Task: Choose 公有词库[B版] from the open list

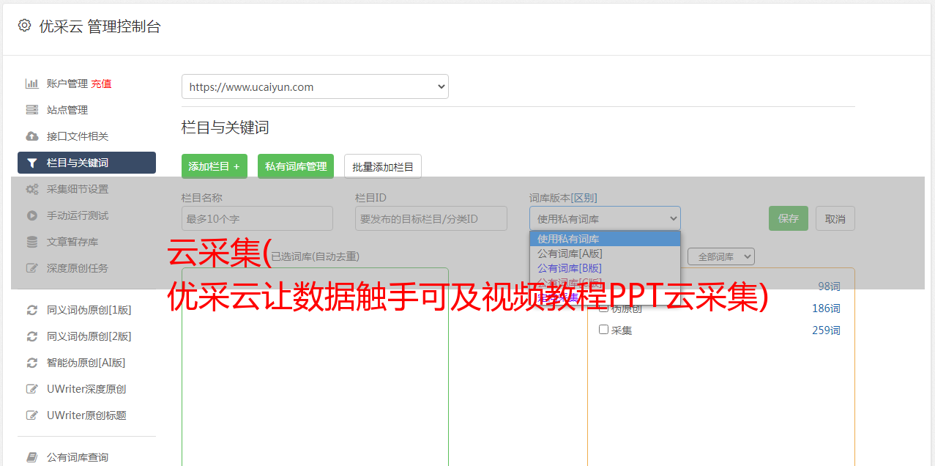Action: (605, 268)
